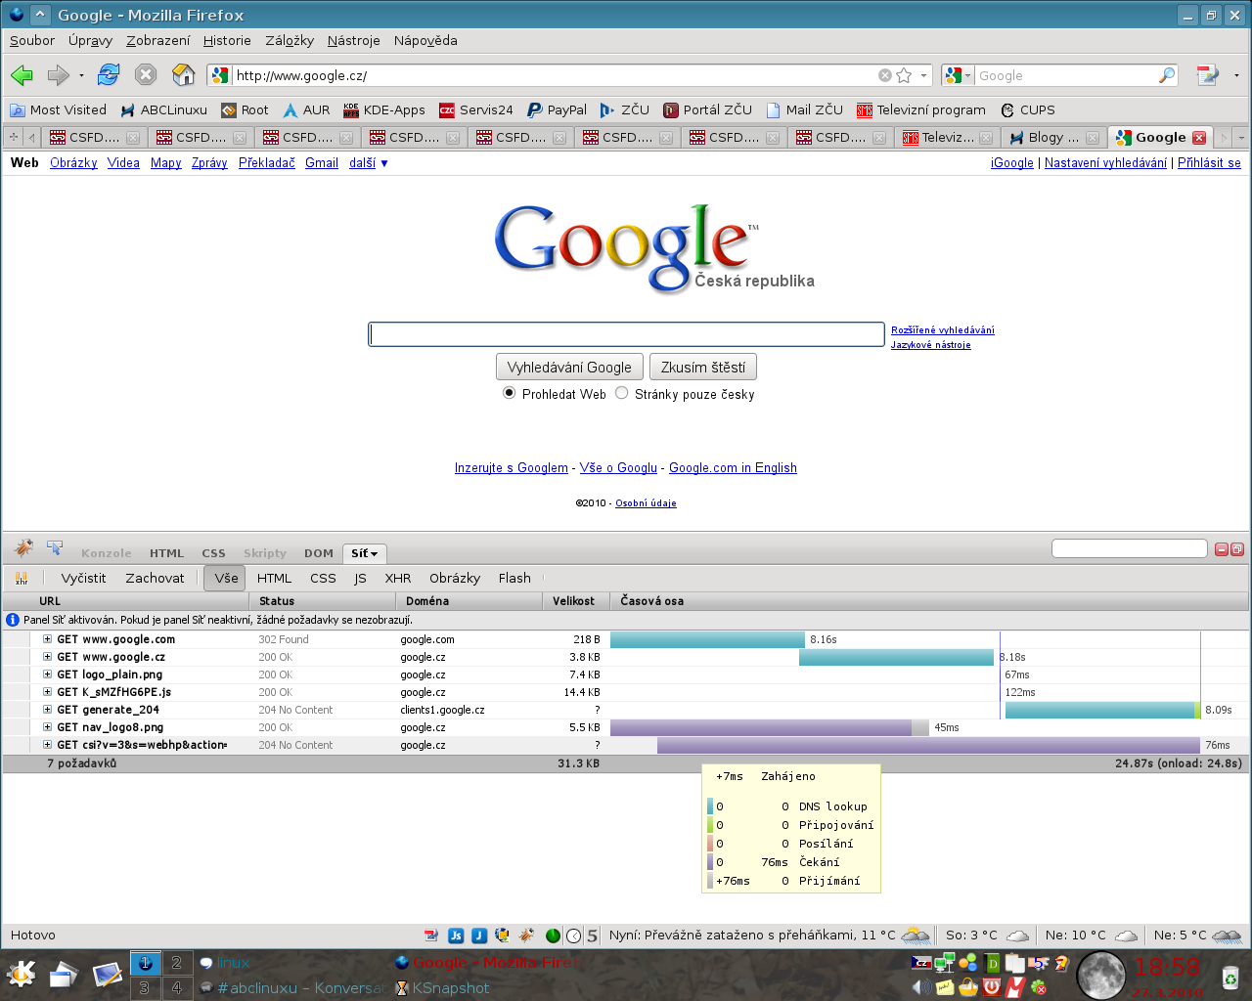This screenshot has height=1001, width=1252.
Task: Open Firebug in a new window
Action: [x=1236, y=549]
